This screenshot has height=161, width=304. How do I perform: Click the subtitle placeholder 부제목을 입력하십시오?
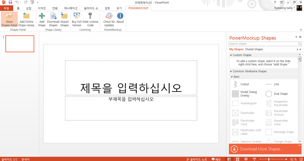[131, 108]
